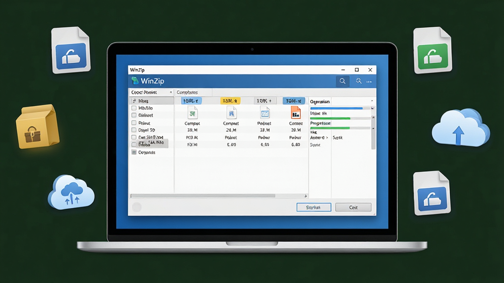Click the name label under the image file
This screenshot has width=504, height=283.
(x=264, y=123)
